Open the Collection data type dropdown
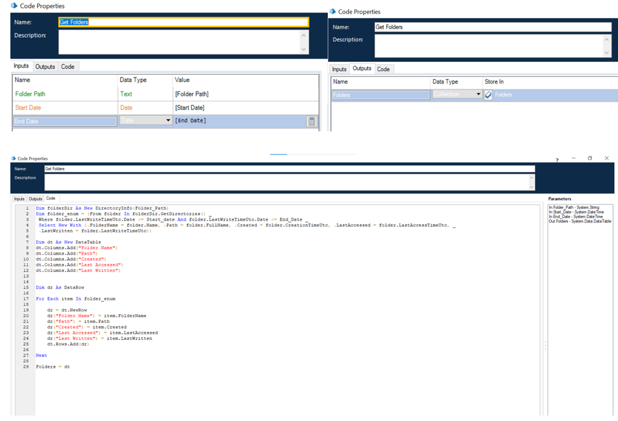618x421 pixels. [x=478, y=95]
